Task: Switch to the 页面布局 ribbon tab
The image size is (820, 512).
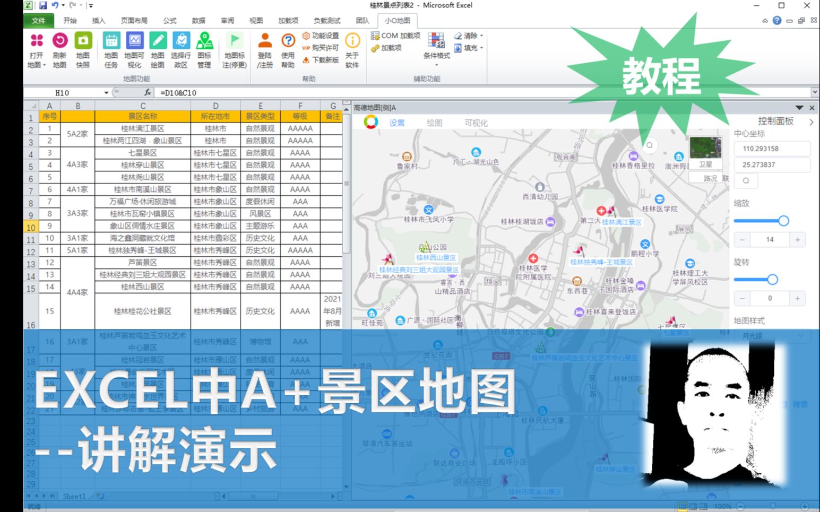Action: click(x=134, y=21)
